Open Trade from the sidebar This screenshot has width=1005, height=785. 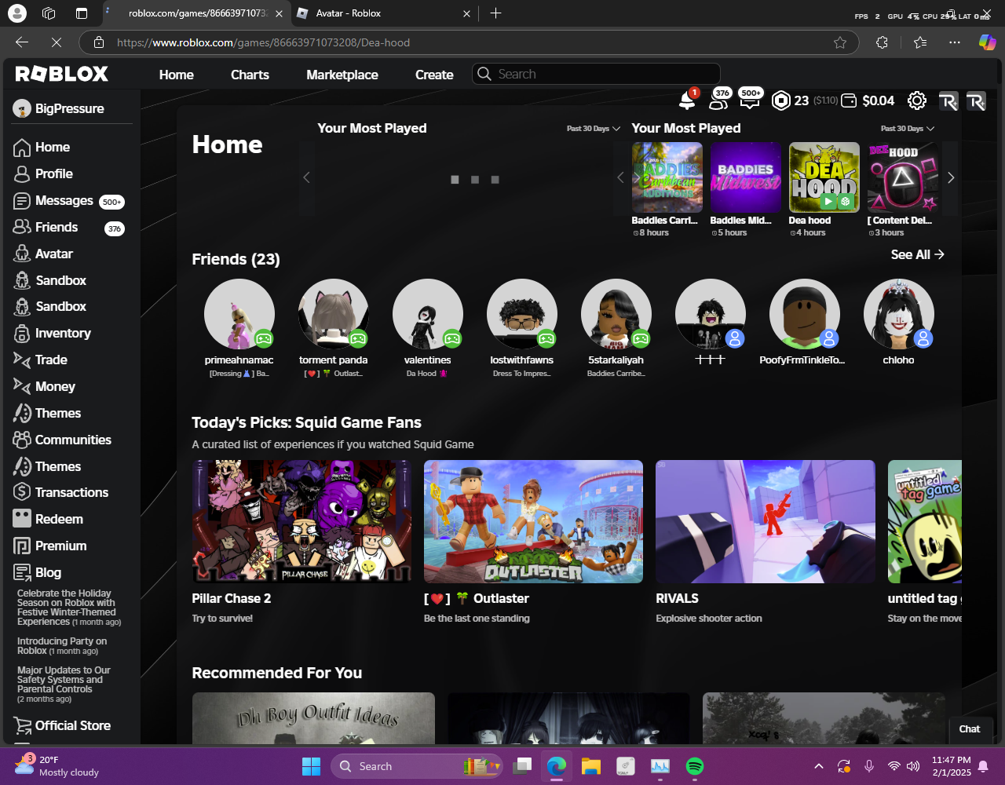pos(51,360)
